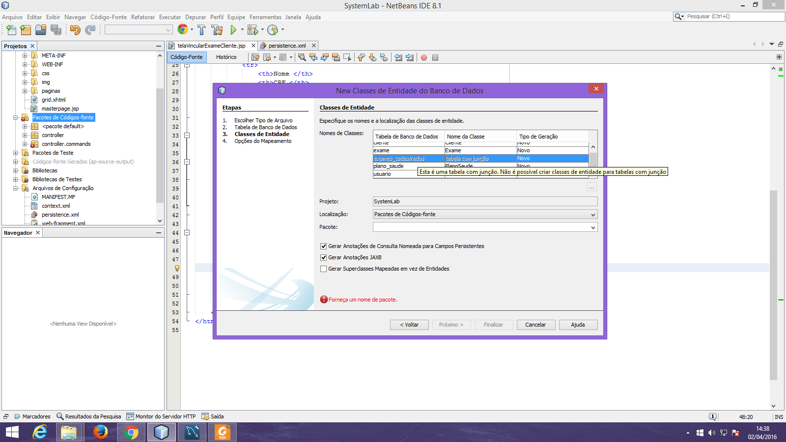Click the Cancelar button
The height and width of the screenshot is (442, 786).
[535, 325]
